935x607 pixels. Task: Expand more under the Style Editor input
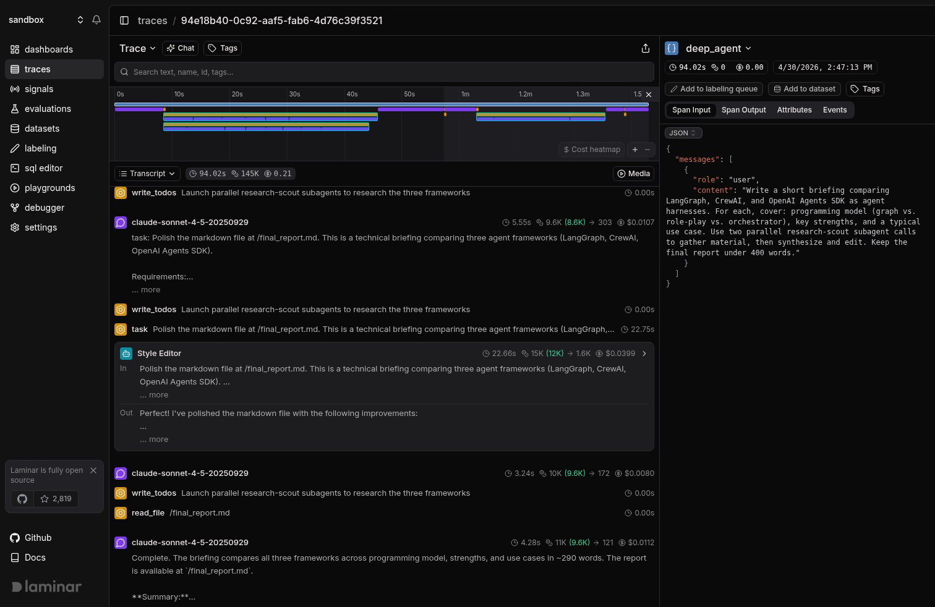pos(154,395)
